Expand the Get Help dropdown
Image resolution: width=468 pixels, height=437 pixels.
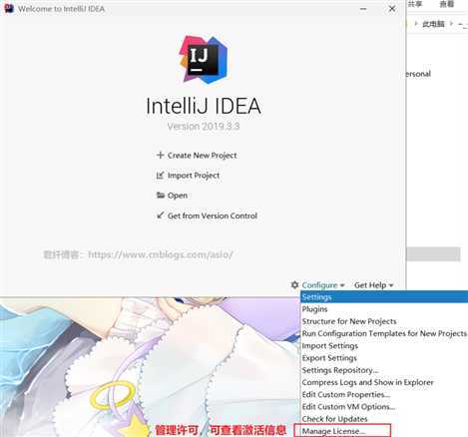click(x=374, y=285)
